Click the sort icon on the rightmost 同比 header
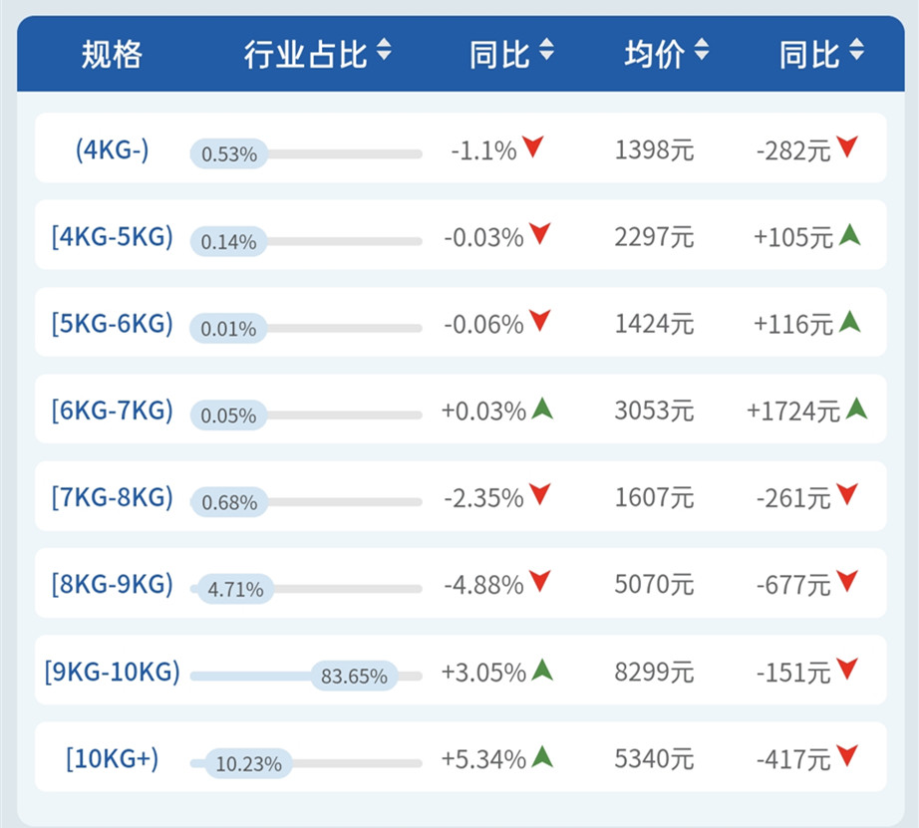This screenshot has width=919, height=828. 856,51
